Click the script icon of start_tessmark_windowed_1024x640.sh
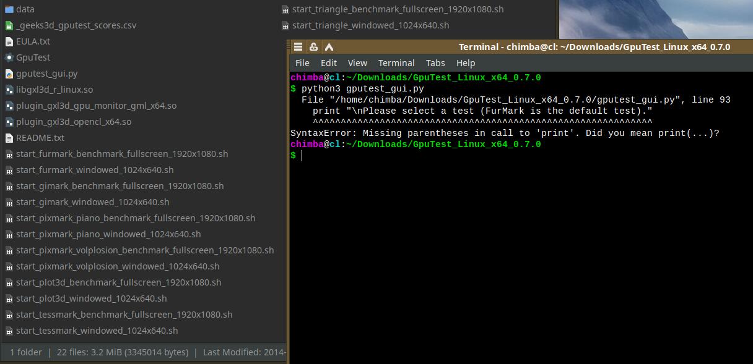The width and height of the screenshot is (753, 364). 9,331
